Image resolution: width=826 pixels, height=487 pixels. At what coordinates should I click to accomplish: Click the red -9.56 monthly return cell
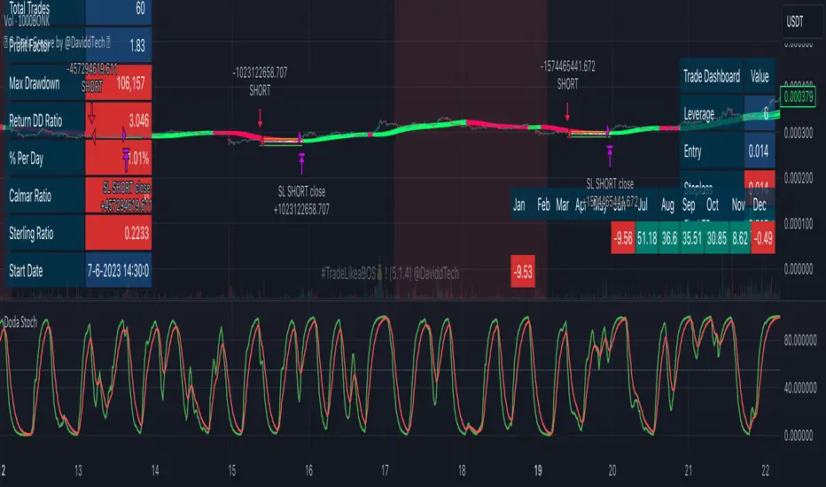(x=623, y=238)
